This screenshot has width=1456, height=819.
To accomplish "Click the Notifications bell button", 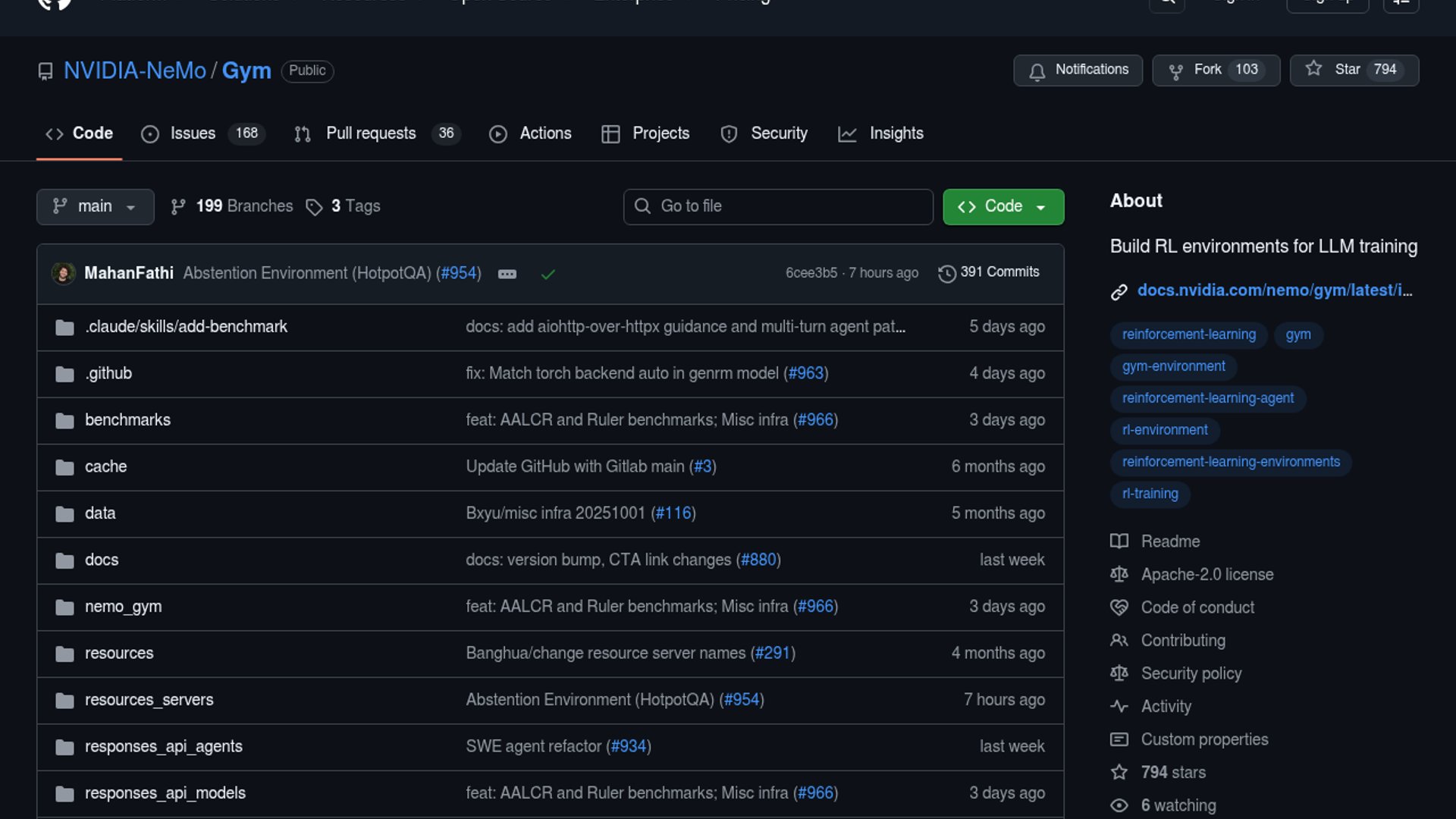I will point(1078,70).
